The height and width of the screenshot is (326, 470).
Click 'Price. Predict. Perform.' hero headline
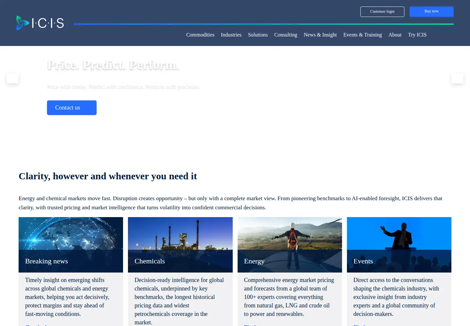pos(113,65)
